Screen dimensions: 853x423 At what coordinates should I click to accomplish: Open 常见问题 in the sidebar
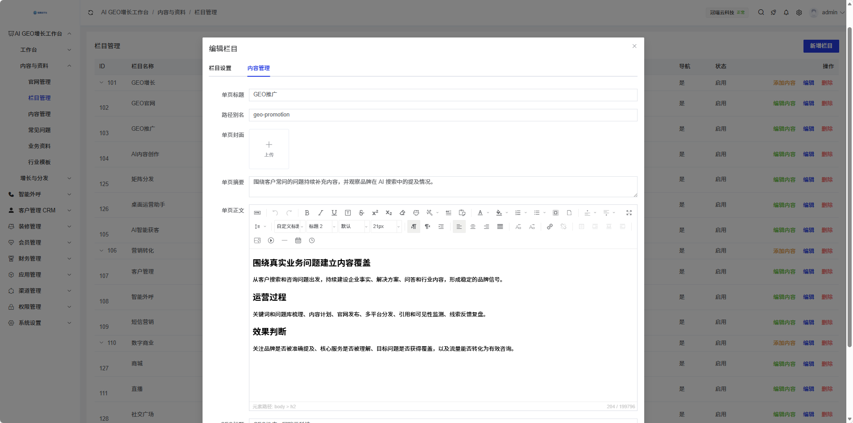tap(39, 130)
